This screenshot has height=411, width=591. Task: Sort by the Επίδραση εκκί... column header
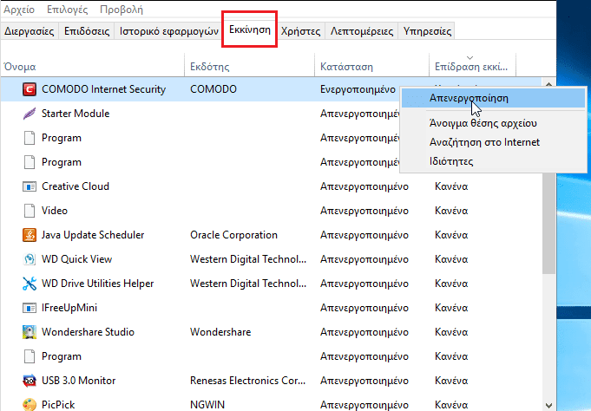click(x=472, y=67)
